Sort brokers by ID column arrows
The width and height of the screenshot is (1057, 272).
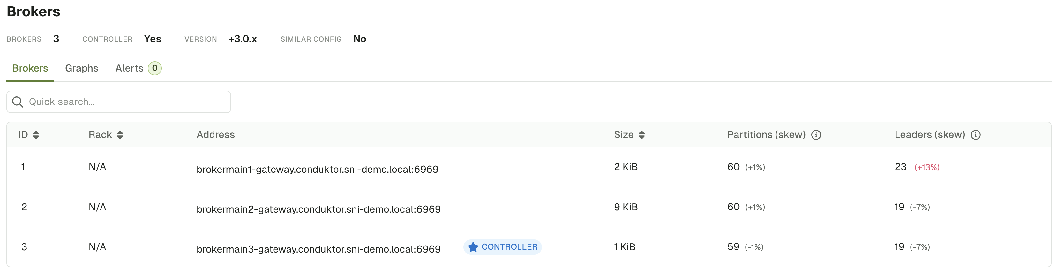point(36,135)
